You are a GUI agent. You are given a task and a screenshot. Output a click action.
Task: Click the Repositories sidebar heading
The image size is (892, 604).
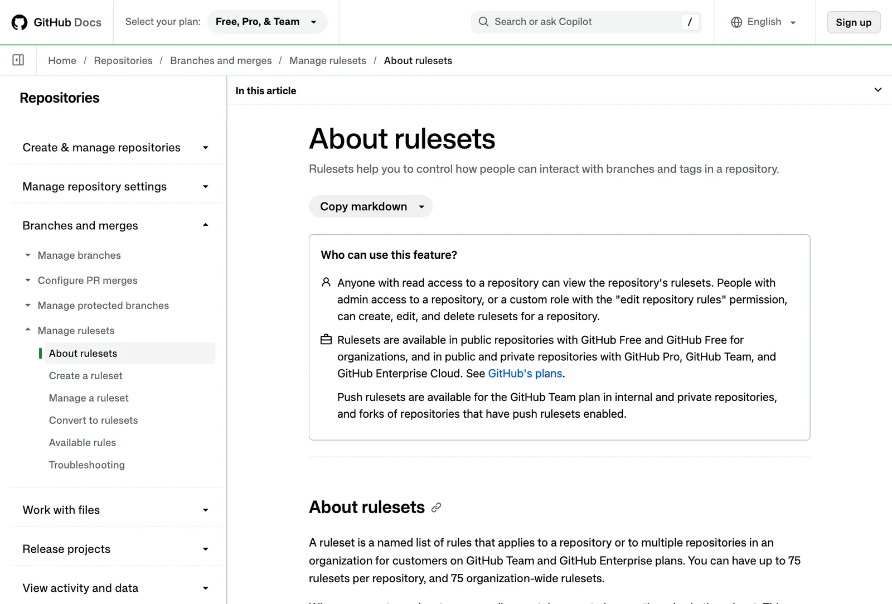click(60, 98)
